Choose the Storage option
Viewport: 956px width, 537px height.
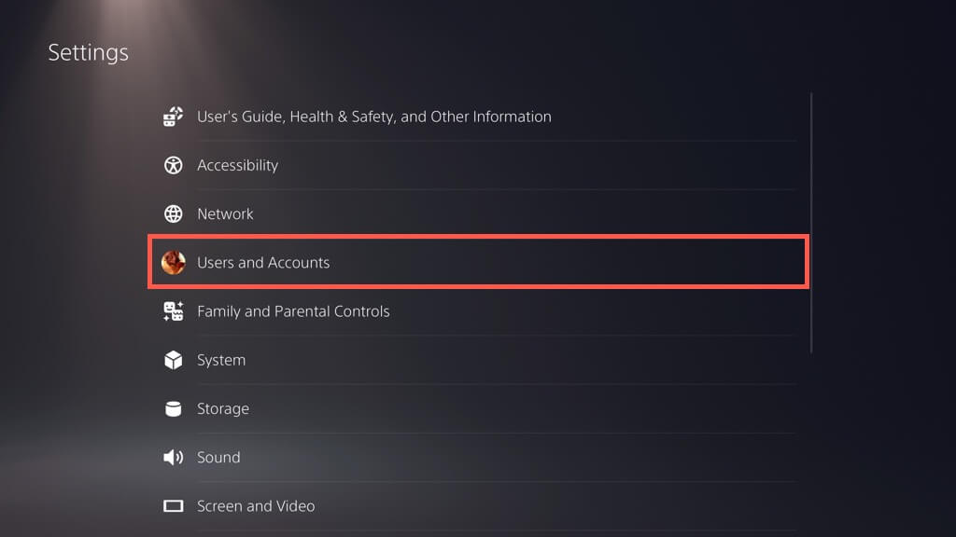[x=223, y=408]
